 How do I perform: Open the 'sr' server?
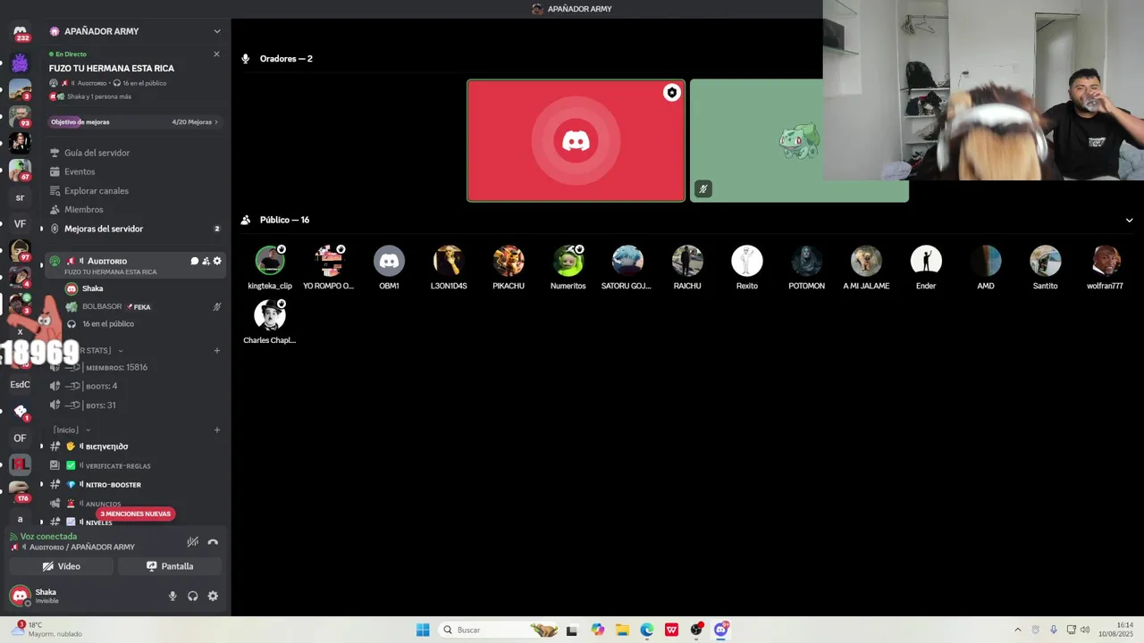pos(20,197)
